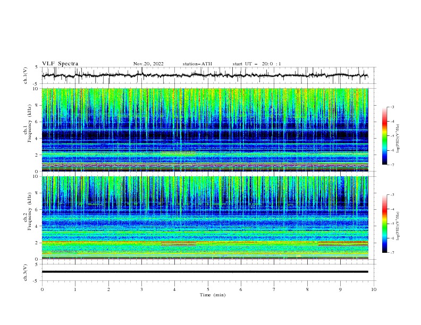The height and width of the screenshot is (325, 421).
Task: Click the "-6" tick on ch.2 colorbar
Action: [x=392, y=238]
